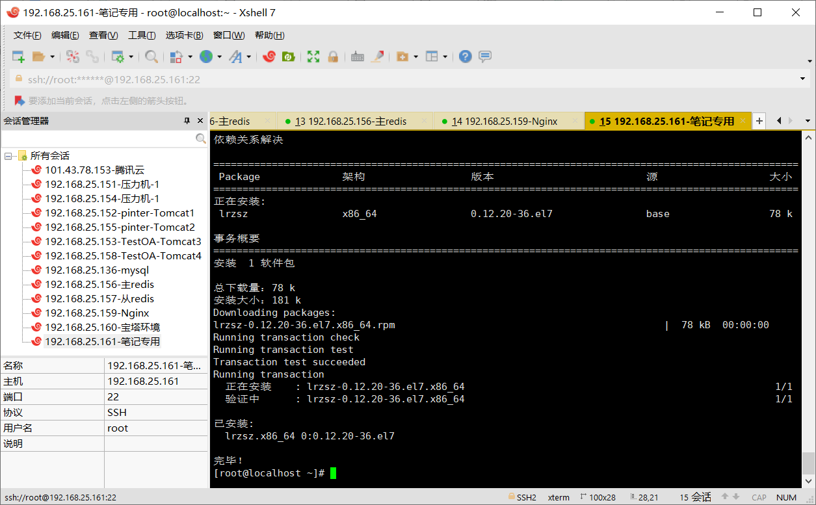Close the session manager panel

tap(200, 121)
